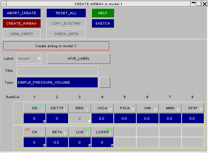Minimize the CREATE AIRBAG window
The image size is (208, 153).
(x=193, y=4)
